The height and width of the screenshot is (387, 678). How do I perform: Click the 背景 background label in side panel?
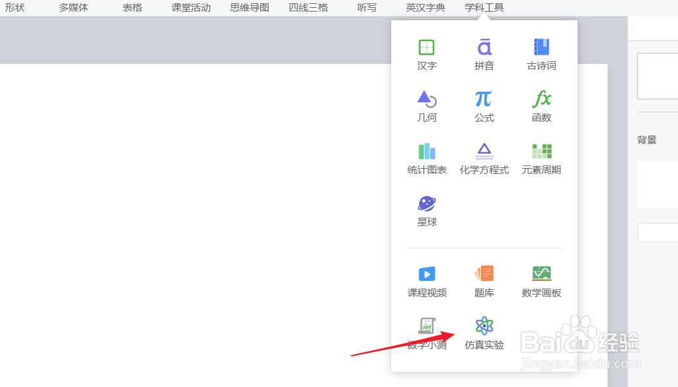click(647, 139)
